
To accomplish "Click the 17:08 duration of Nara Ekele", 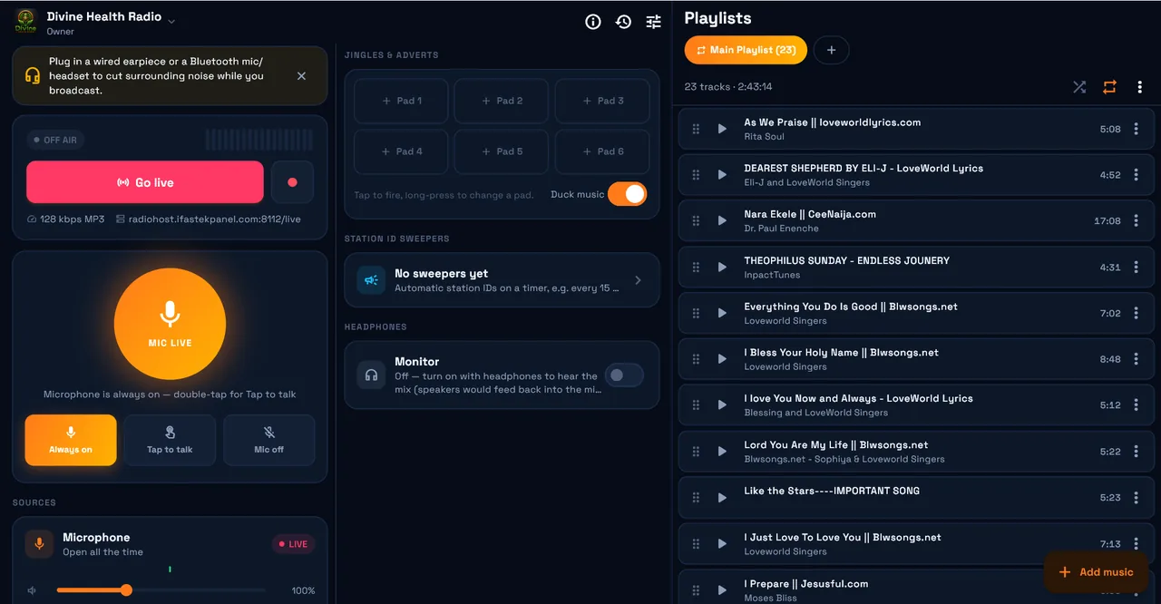I will pyautogui.click(x=1107, y=220).
